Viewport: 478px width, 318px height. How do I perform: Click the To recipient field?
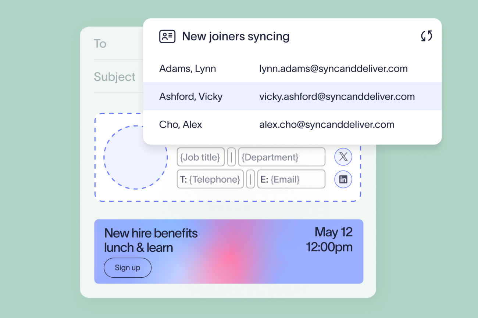pyautogui.click(x=118, y=44)
